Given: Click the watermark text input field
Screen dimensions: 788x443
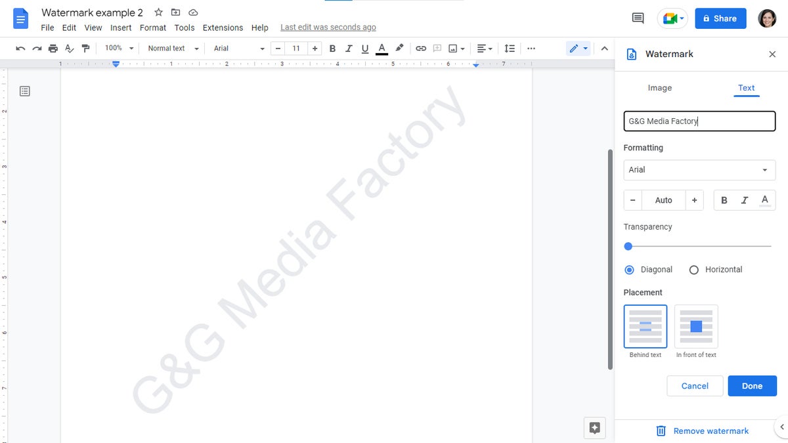Looking at the screenshot, I should (699, 121).
